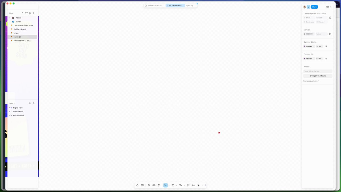341x192 pixels.
Task: Click the user avatar in top right
Action: pyautogui.click(x=305, y=7)
